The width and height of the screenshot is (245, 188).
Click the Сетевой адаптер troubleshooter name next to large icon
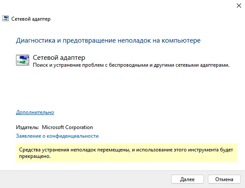pos(59,58)
